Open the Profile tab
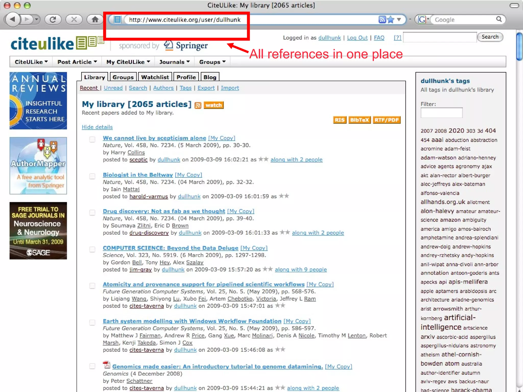This screenshot has width=523, height=392. pyautogui.click(x=186, y=77)
